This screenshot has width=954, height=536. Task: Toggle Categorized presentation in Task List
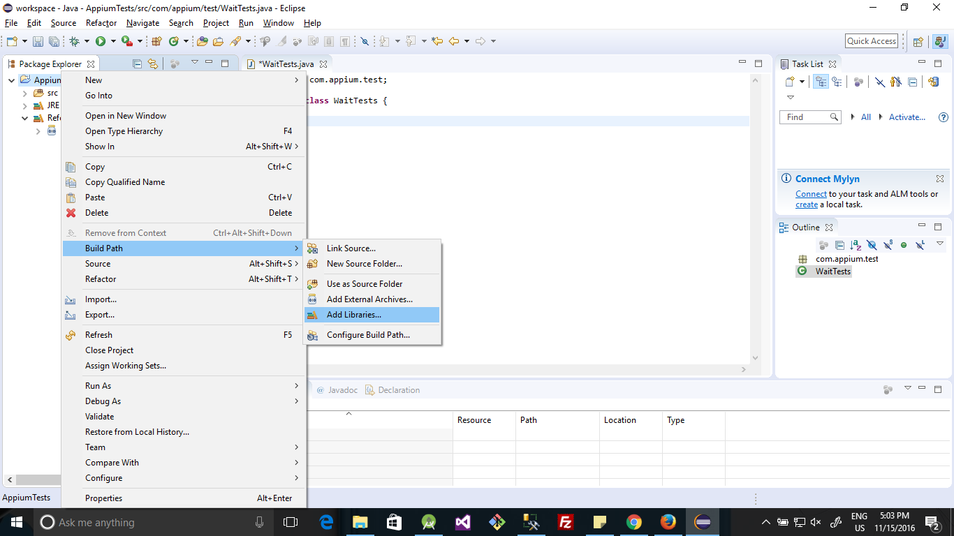[x=821, y=82]
